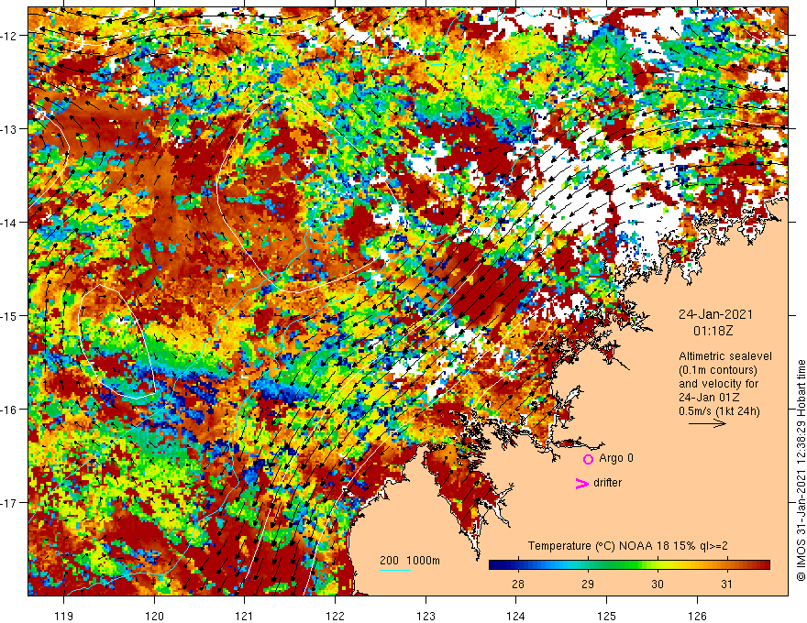
Task: Click the 125 longitude axis label
Action: tap(606, 616)
